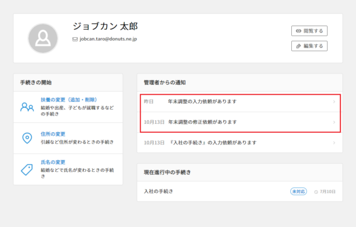
Task: Expand chevron on 年末調整の入力依頼 row
Action: point(334,101)
